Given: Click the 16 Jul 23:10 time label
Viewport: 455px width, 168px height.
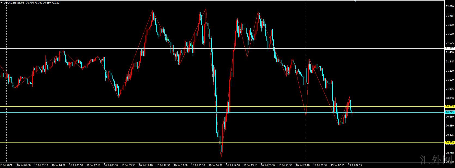Looking at the screenshot, I should [x=303, y=165].
